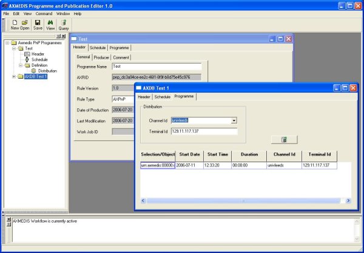
Task: Click the Selection/Object column header
Action: point(158,154)
